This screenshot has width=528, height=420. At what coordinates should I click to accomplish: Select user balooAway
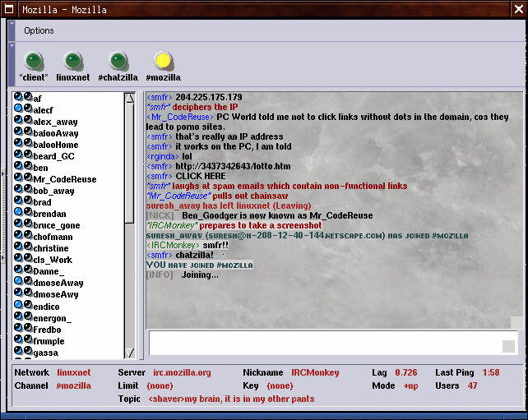(56, 133)
